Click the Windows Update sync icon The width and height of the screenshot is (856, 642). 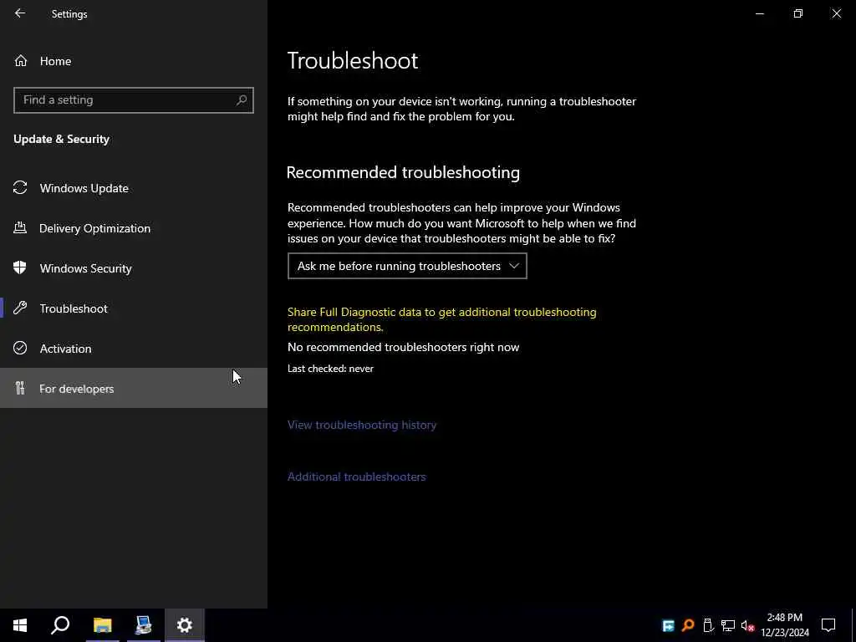pyautogui.click(x=20, y=188)
